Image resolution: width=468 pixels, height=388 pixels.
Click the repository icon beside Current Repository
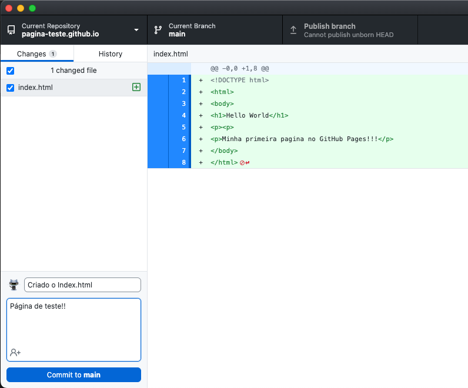pyautogui.click(x=11, y=30)
